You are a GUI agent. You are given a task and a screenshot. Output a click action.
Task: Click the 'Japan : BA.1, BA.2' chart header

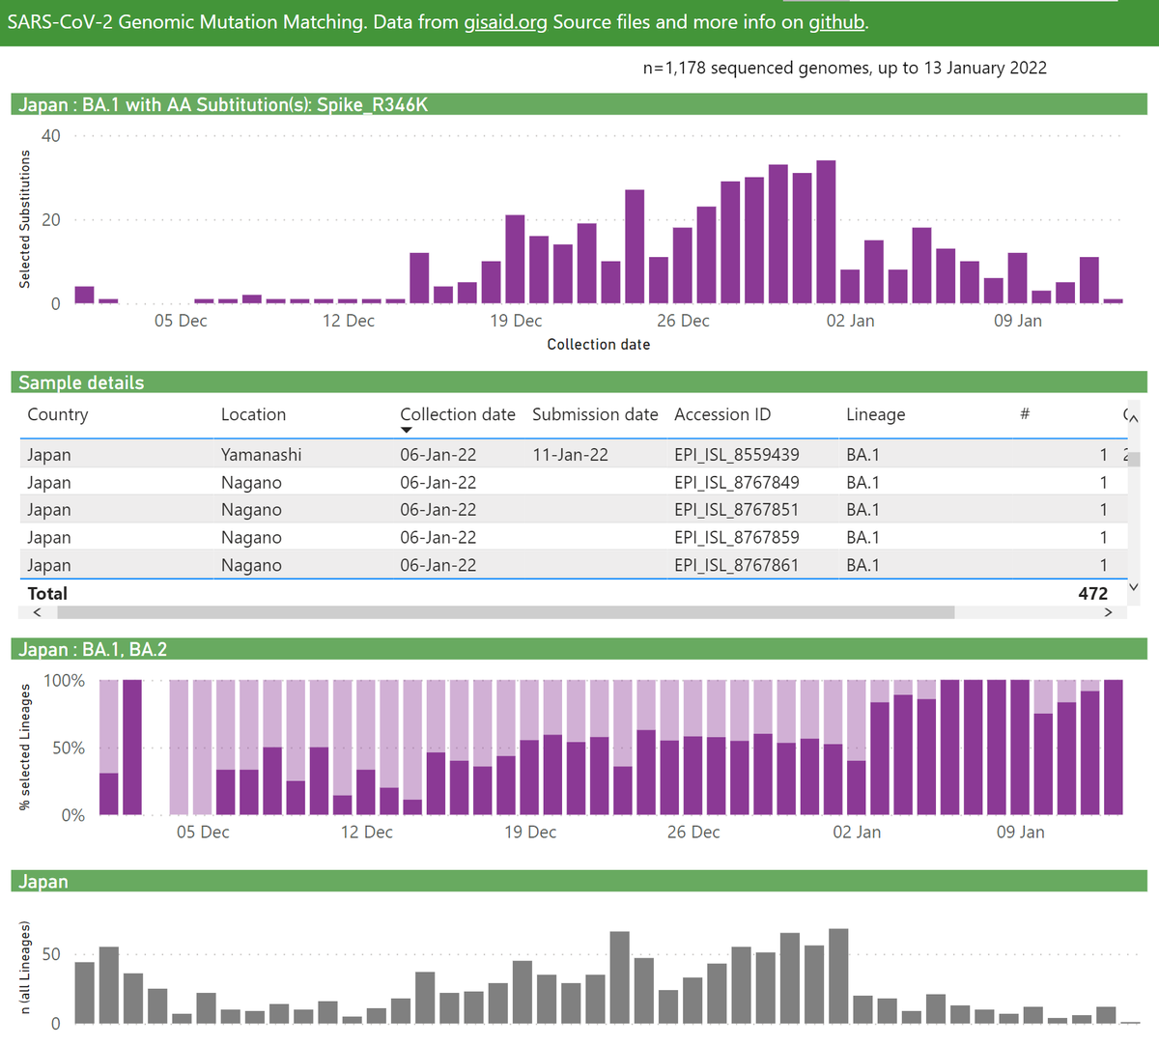tap(579, 649)
